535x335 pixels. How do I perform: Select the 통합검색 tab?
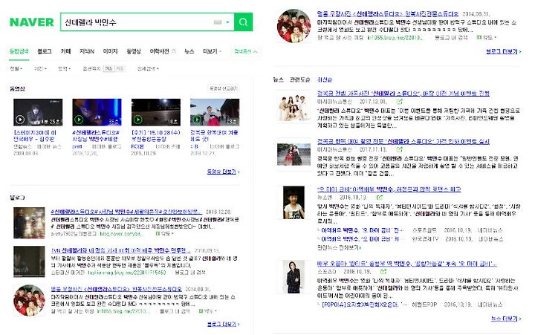click(x=19, y=51)
